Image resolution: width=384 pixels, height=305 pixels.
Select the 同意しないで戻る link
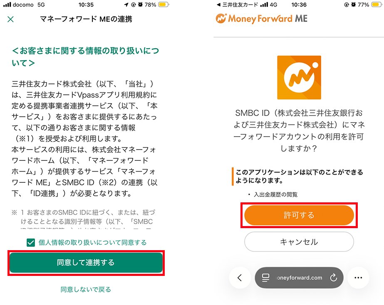(x=86, y=290)
